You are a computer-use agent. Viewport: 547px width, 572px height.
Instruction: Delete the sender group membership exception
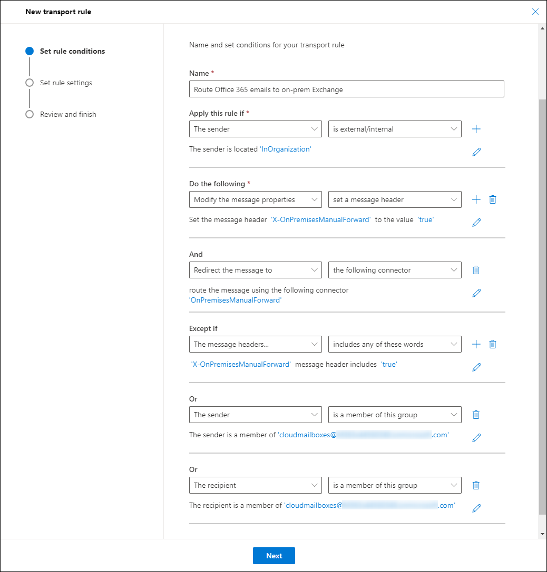476,415
